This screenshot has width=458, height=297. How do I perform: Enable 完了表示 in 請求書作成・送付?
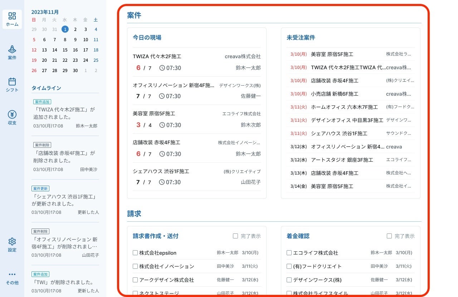(235, 236)
